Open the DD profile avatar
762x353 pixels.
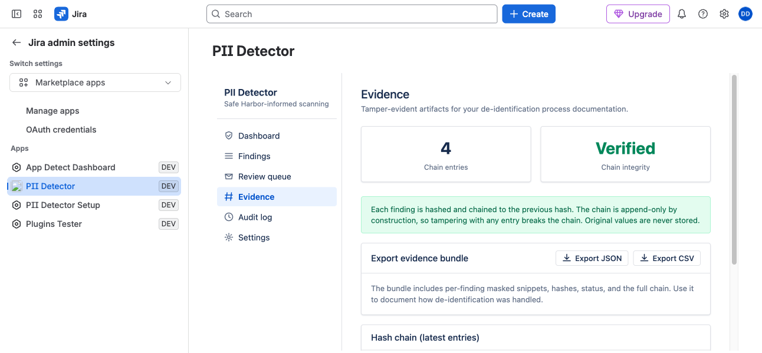[745, 14]
